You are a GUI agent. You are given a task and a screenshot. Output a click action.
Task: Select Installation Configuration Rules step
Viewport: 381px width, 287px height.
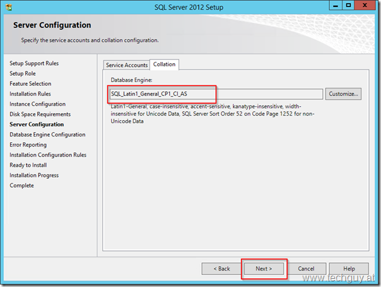click(x=48, y=155)
